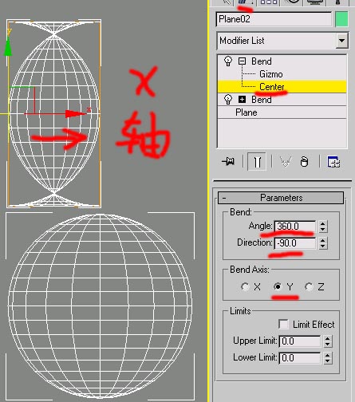355x402 pixels.
Task: Enable the Limit Effect checkbox
Action: [283, 325]
